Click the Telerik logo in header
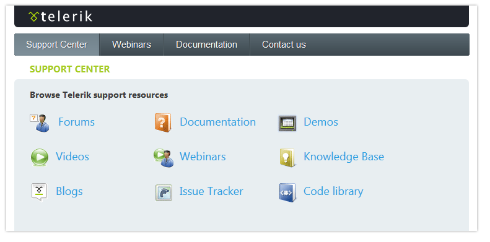The height and width of the screenshot is (242, 490). pyautogui.click(x=60, y=16)
